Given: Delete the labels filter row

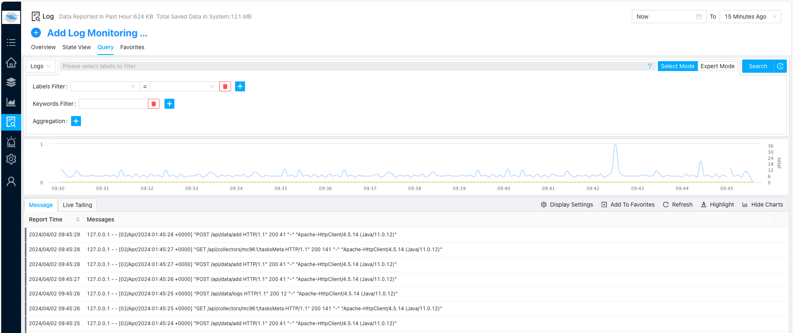Looking at the screenshot, I should pos(225,86).
